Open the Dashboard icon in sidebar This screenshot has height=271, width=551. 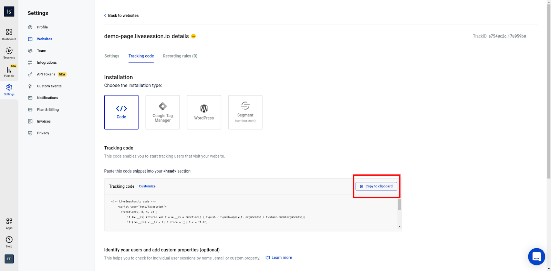(x=9, y=32)
